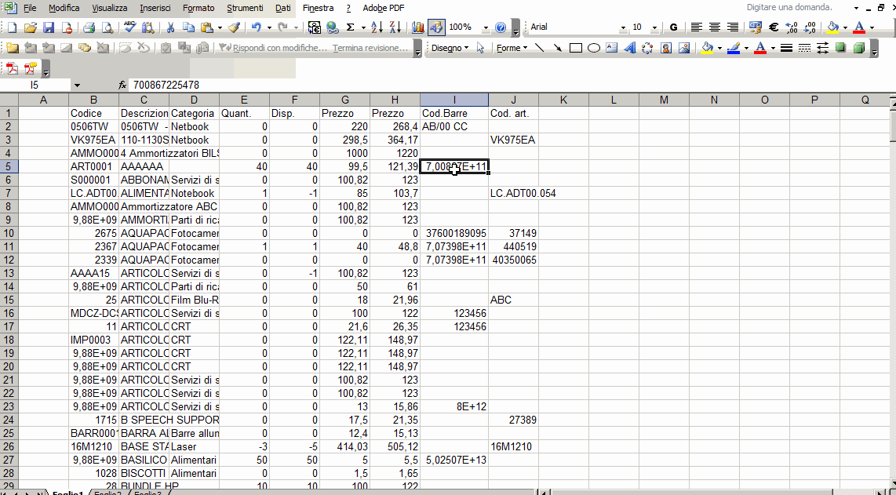This screenshot has width=896, height=495.
Task: Apply Euro currency style
Action: point(774,27)
